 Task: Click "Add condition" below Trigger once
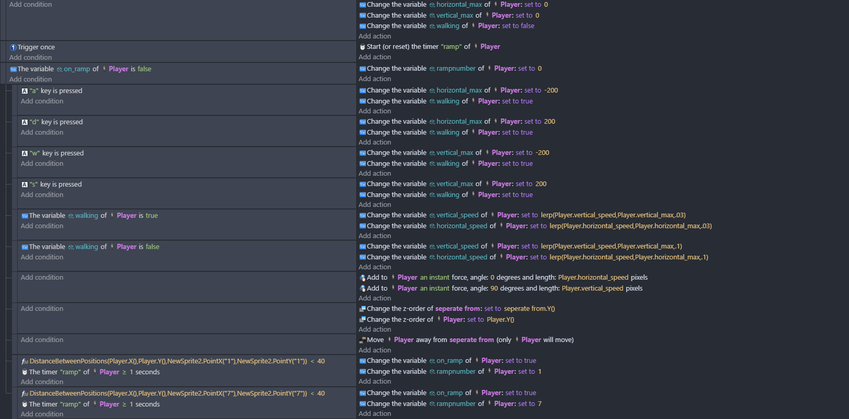point(30,58)
